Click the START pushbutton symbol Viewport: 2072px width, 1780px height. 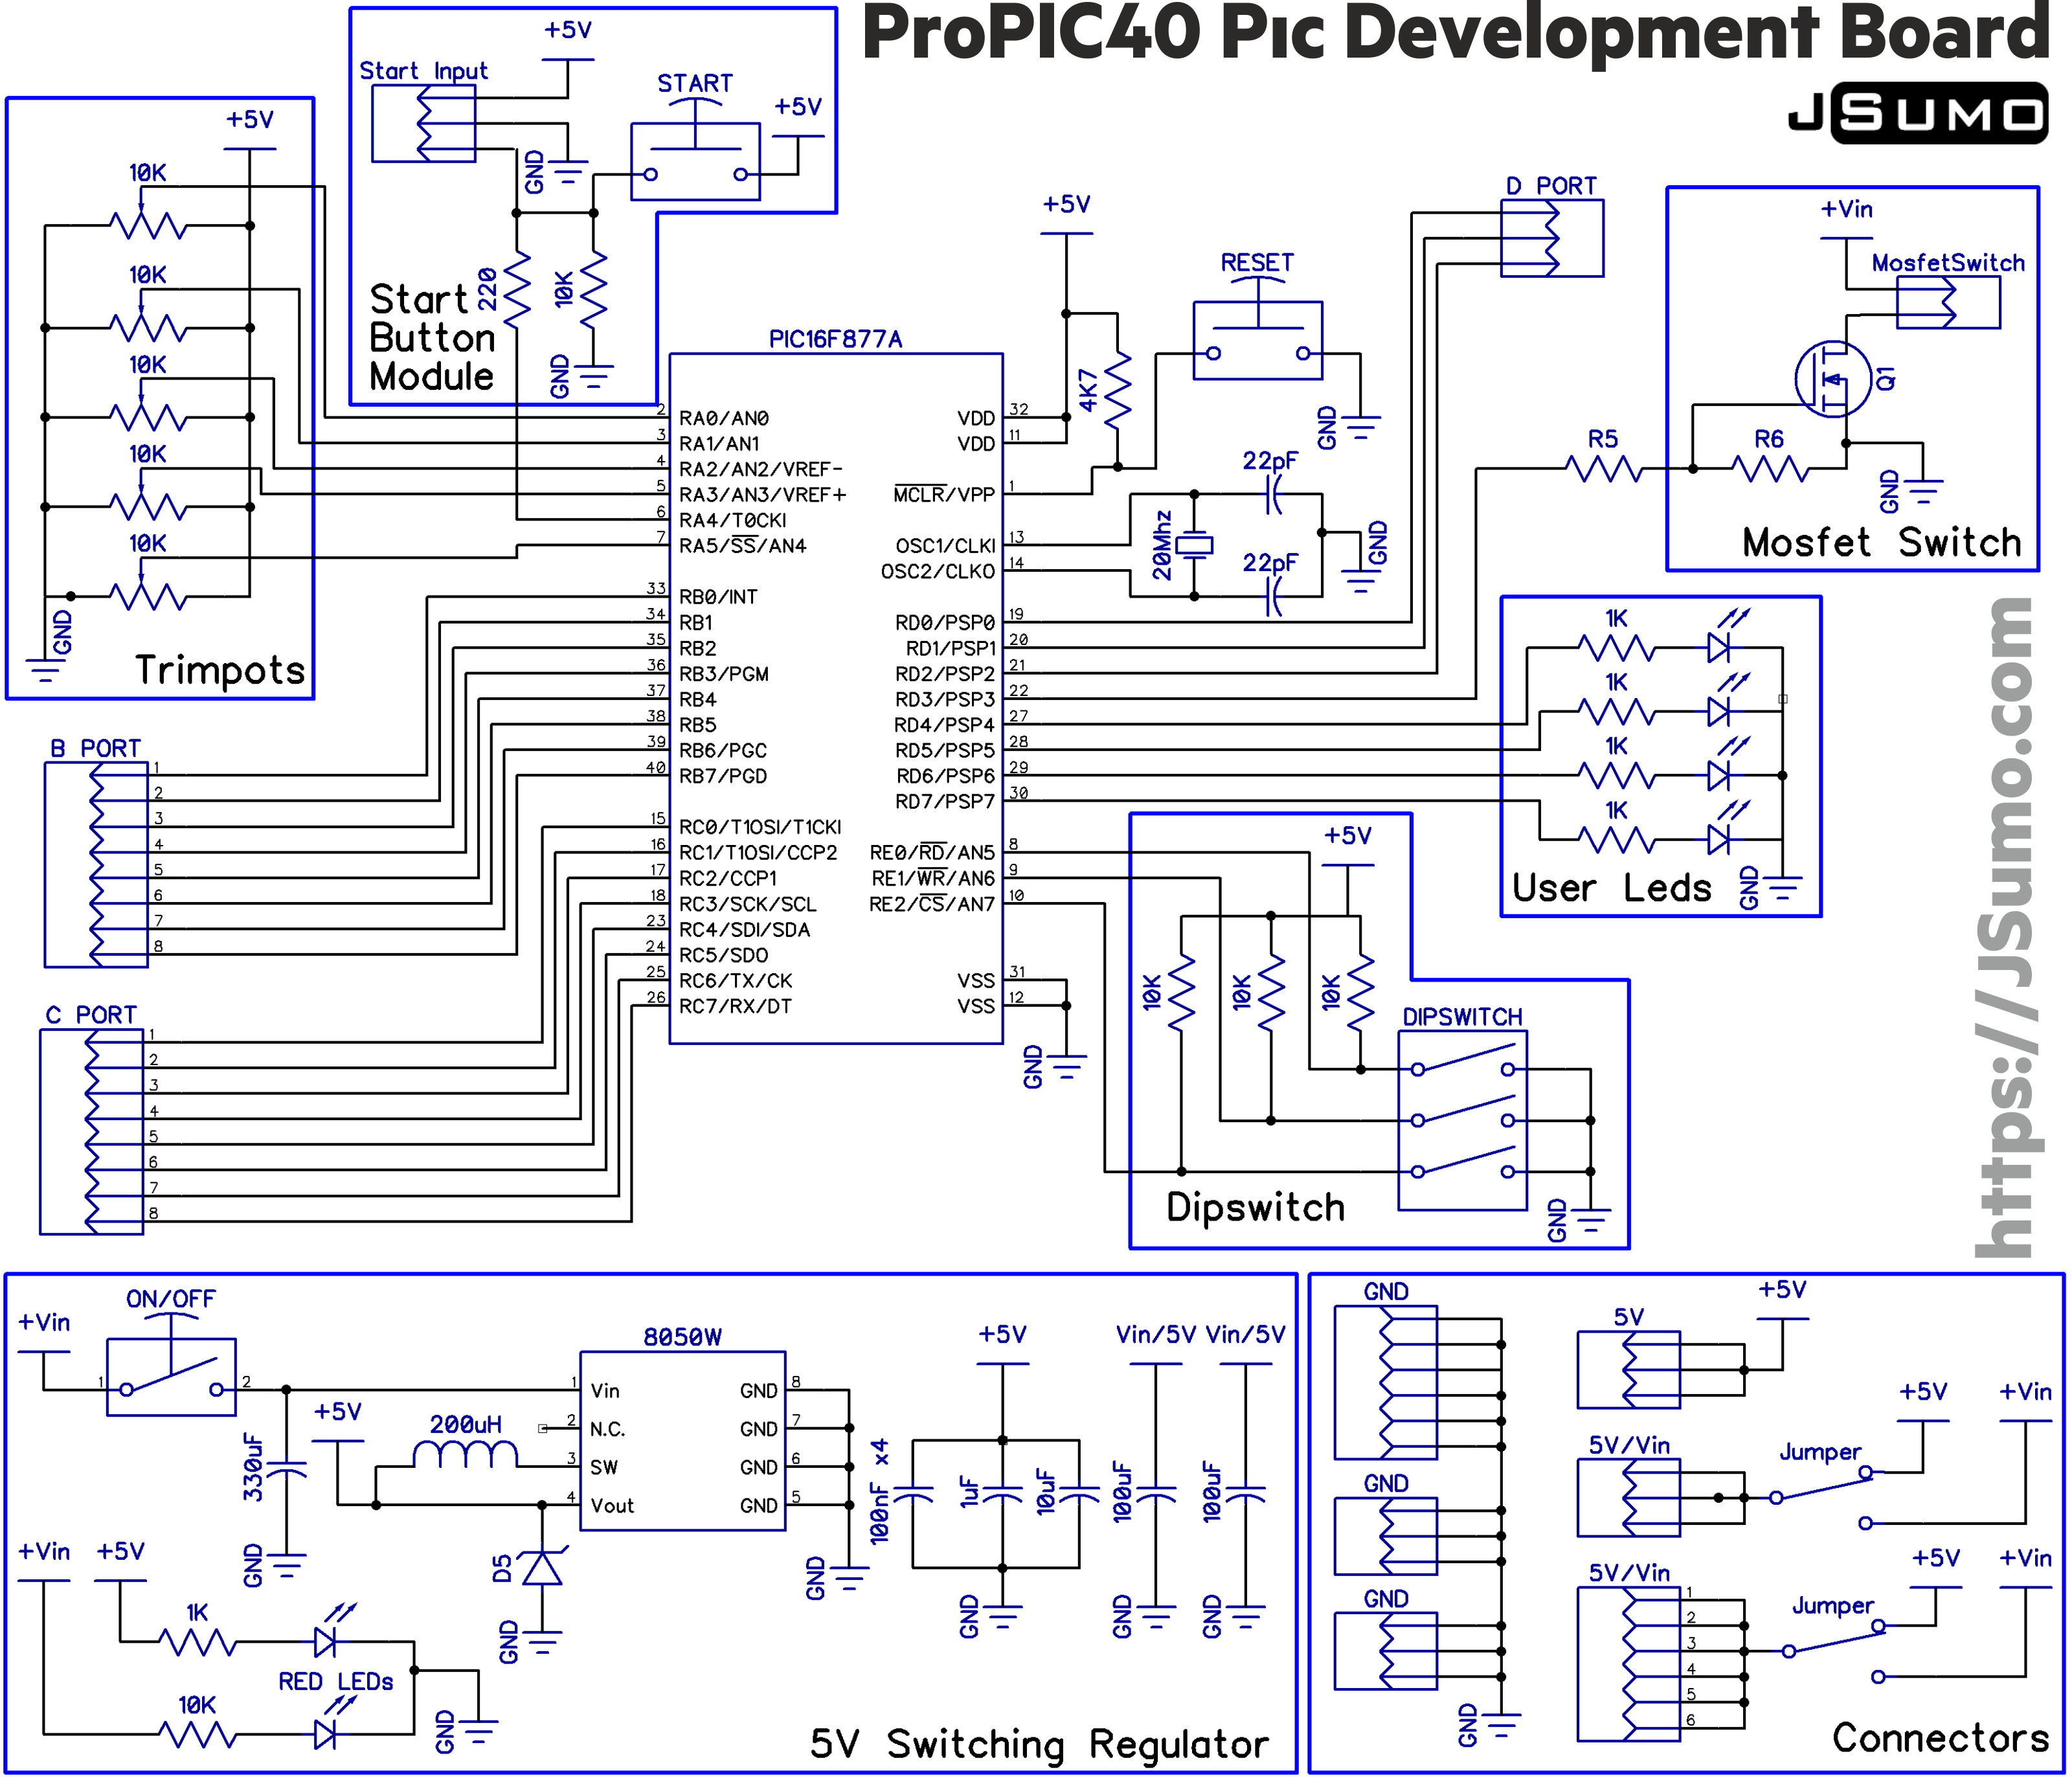[695, 162]
